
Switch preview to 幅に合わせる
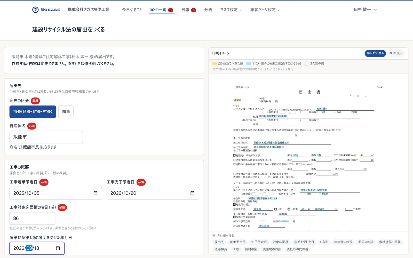pyautogui.click(x=375, y=53)
